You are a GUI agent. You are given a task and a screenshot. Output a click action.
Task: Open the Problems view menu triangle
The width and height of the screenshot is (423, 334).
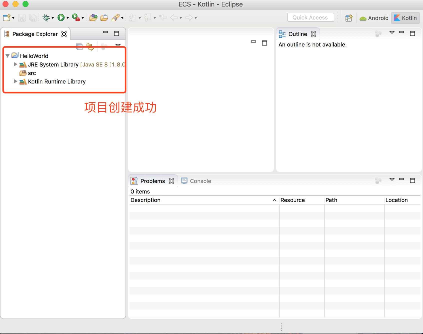point(392,179)
